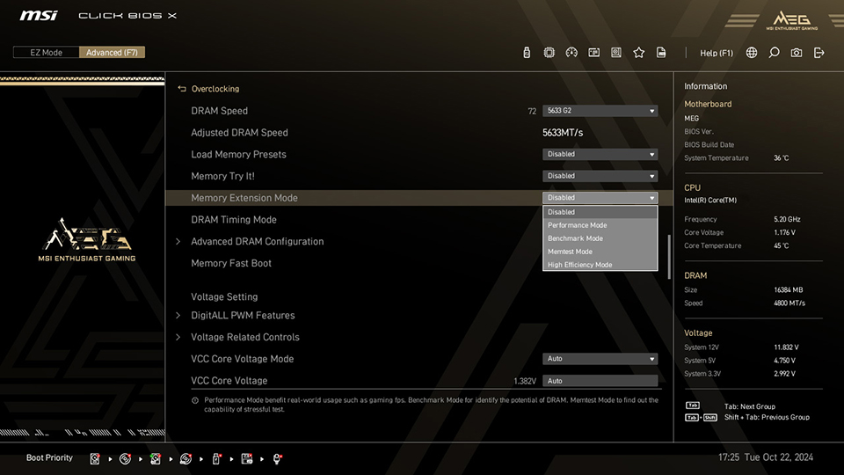
Task: Click the settings list scrollbar
Action: [669, 257]
